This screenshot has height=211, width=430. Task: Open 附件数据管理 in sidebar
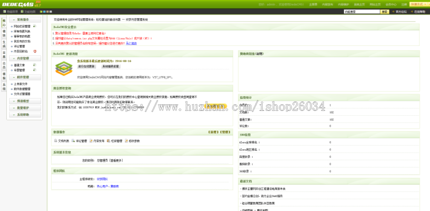(22, 89)
